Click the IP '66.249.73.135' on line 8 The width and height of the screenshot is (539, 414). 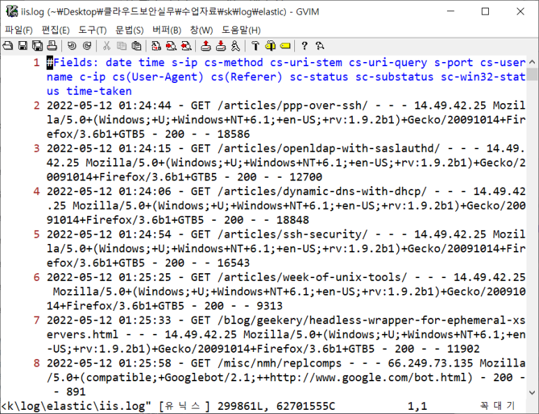(x=430, y=363)
